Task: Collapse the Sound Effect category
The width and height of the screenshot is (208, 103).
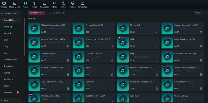Action: point(10,20)
